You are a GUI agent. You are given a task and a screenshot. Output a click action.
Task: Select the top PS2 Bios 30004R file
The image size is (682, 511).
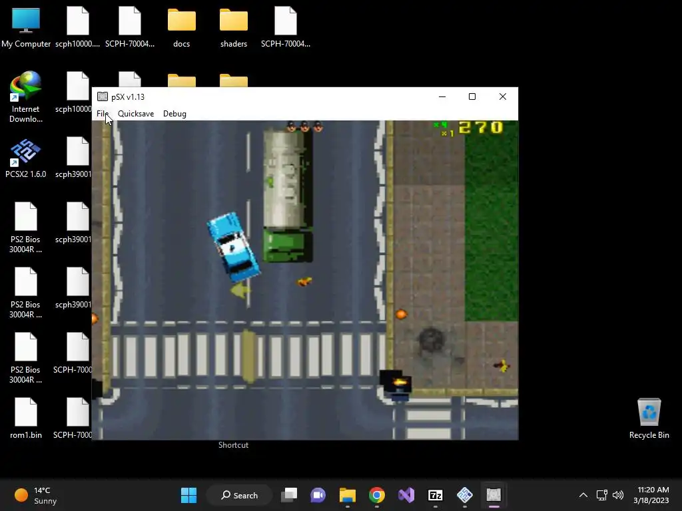(26, 228)
